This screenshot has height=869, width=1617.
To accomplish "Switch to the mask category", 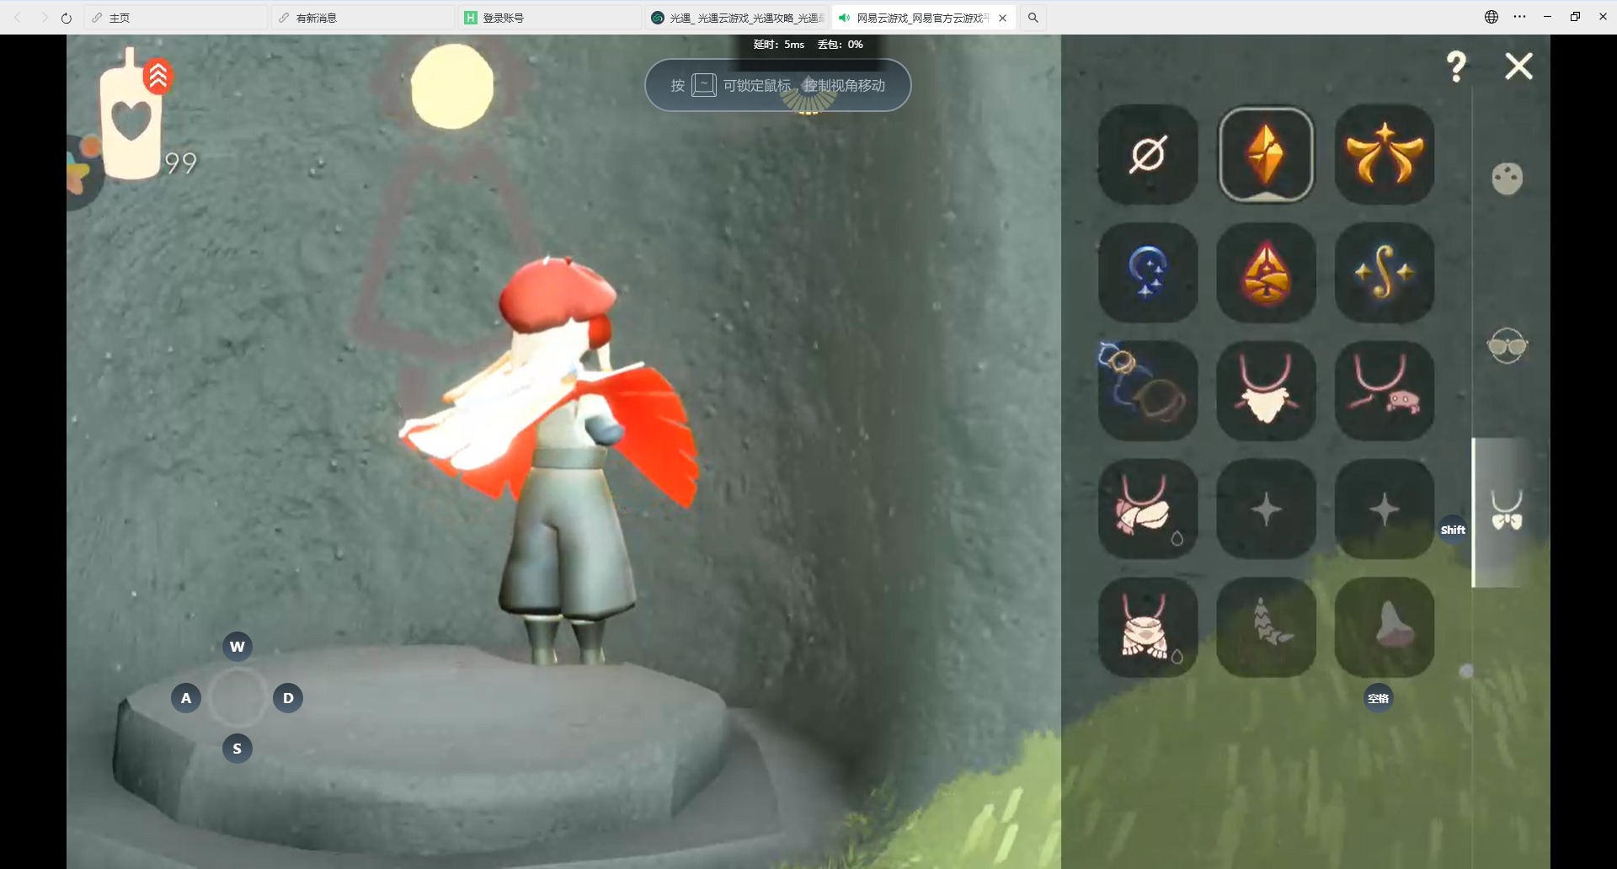I will click(x=1508, y=178).
